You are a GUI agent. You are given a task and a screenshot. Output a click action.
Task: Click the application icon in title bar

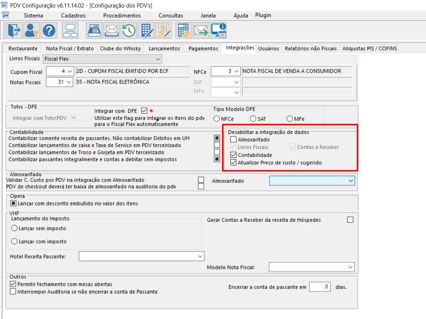(x=5, y=5)
